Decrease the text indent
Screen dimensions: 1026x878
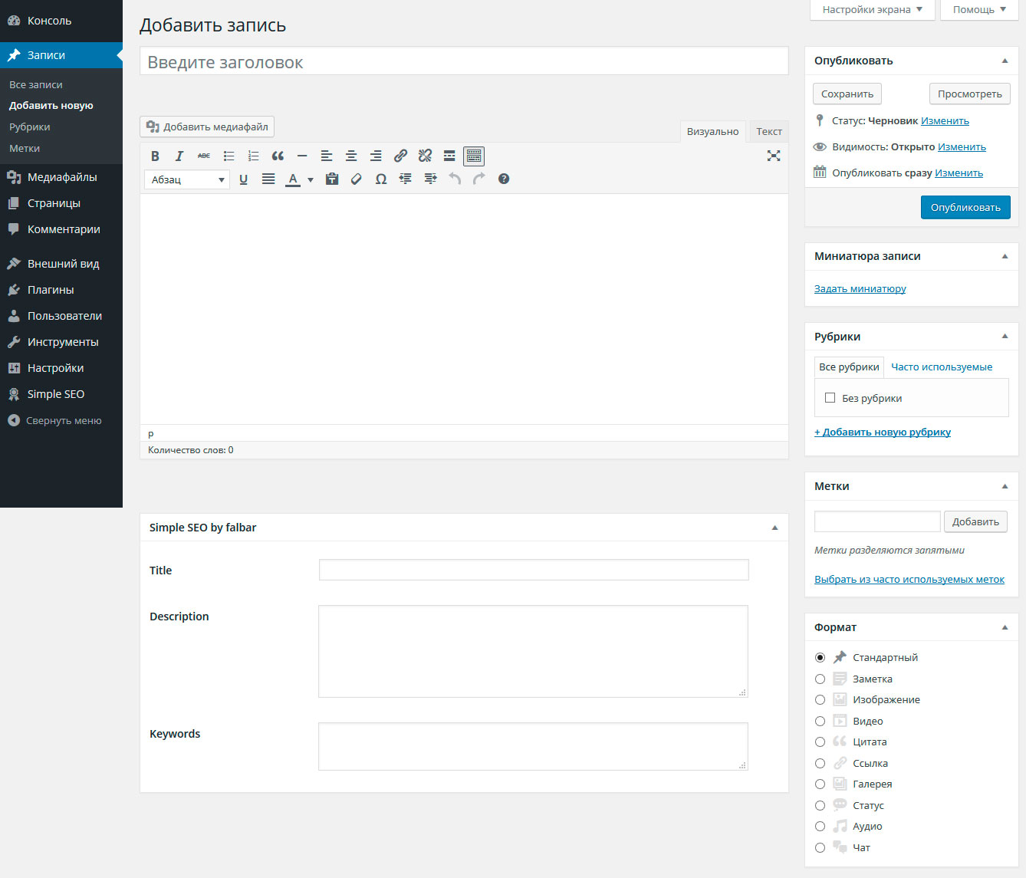tap(406, 179)
